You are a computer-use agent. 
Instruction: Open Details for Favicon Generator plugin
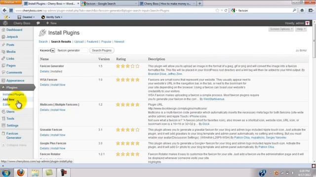[x=44, y=71]
